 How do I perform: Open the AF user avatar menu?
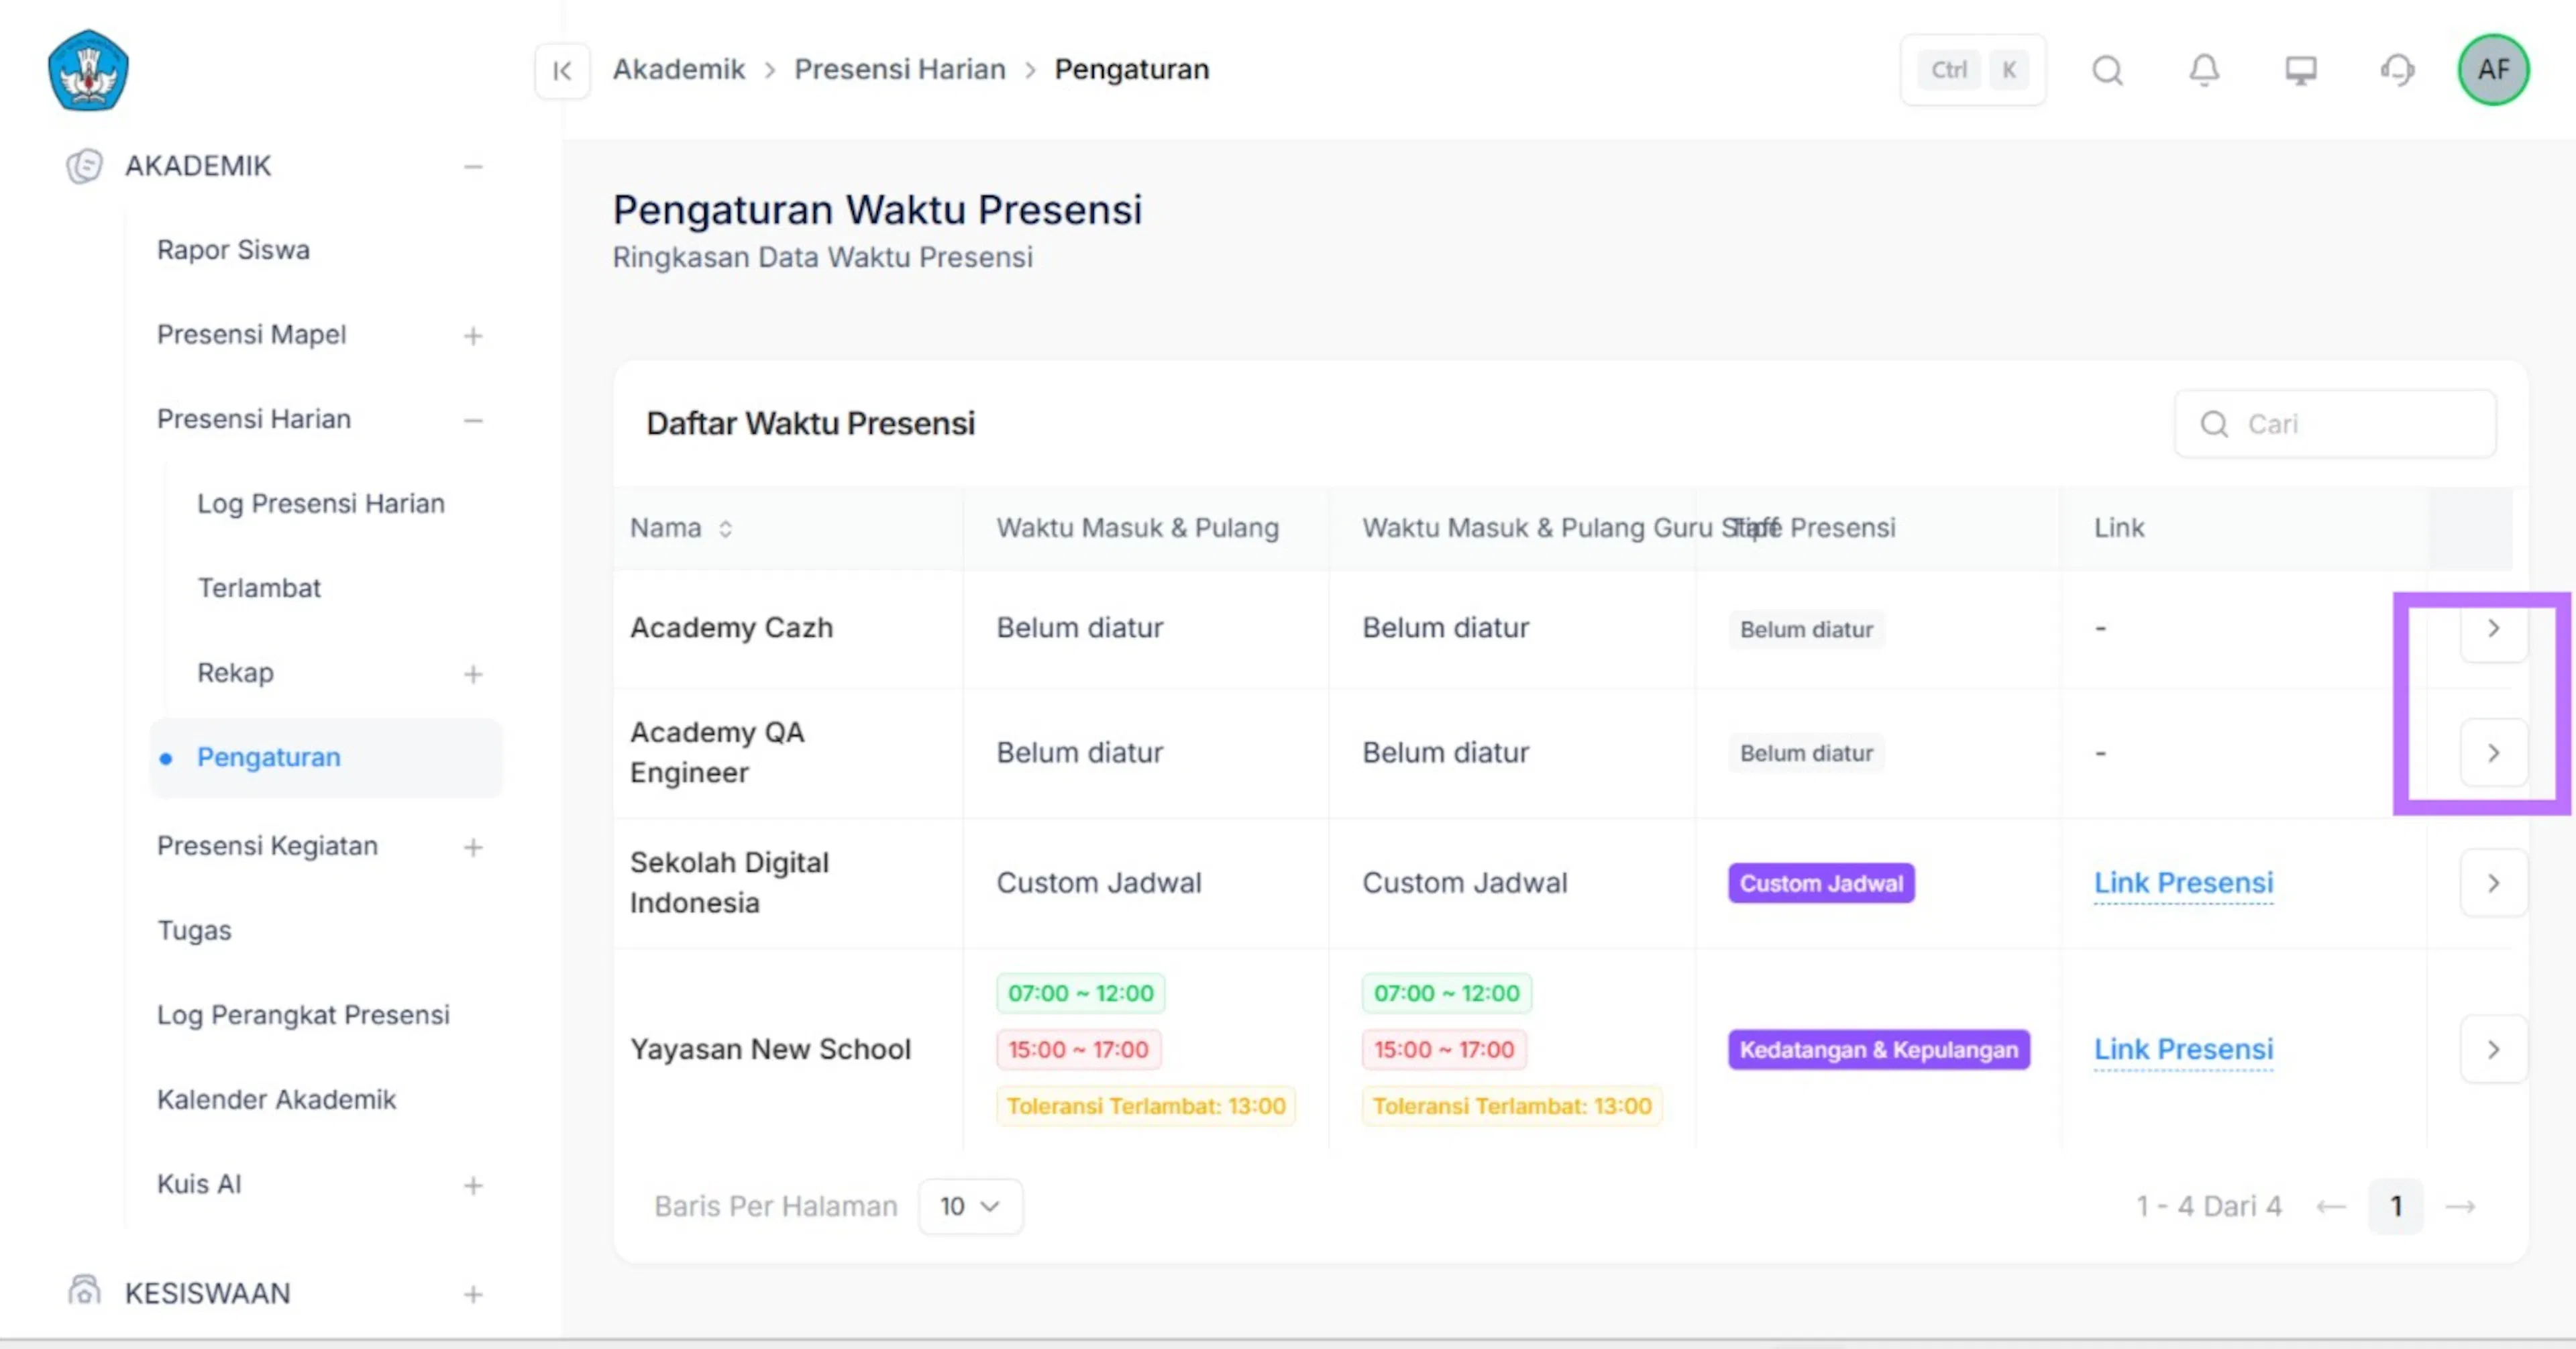2493,70
